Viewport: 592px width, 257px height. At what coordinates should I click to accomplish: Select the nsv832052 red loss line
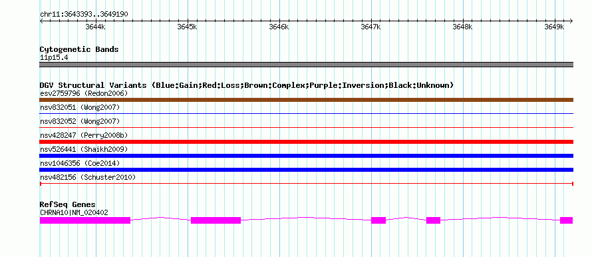point(306,128)
